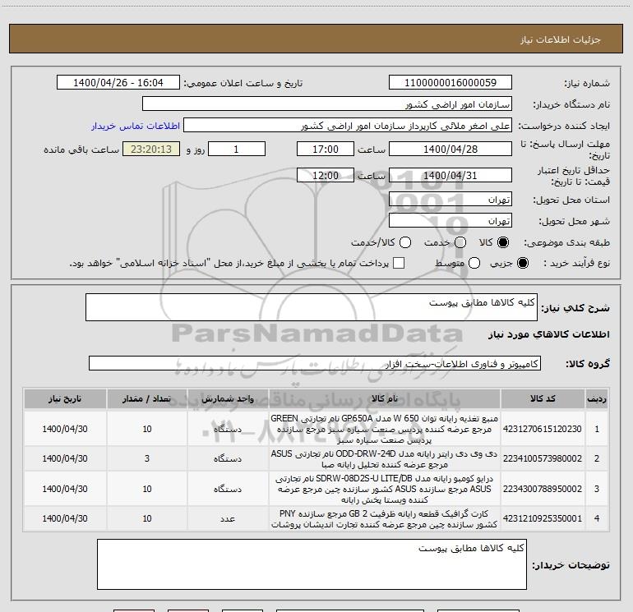Click the announcement date field 1400/04/26 - 16:04
The image size is (633, 612).
click(118, 82)
